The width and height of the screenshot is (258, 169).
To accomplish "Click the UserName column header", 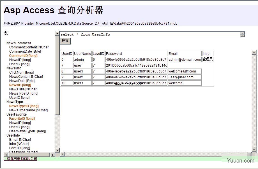I will pos(82,54).
